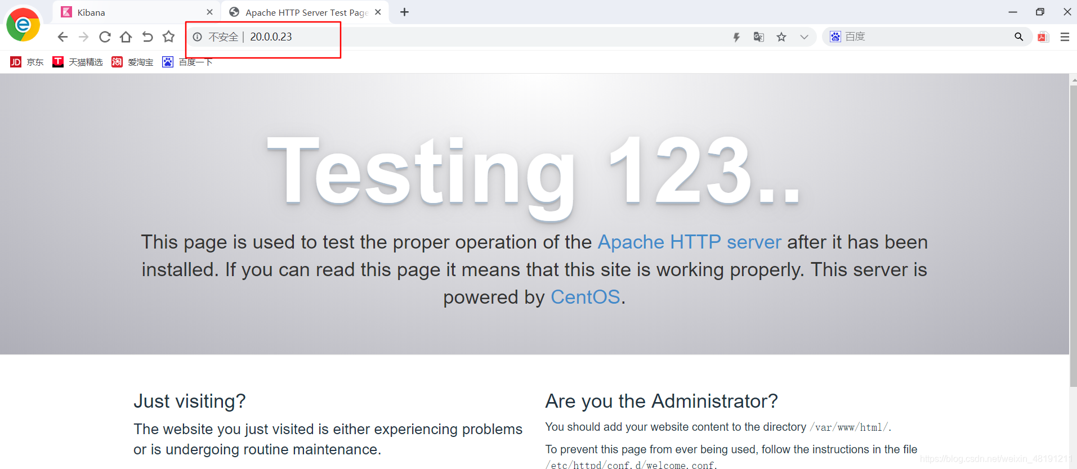Close the Kibana tab
This screenshot has height=469, width=1077.
(x=209, y=12)
